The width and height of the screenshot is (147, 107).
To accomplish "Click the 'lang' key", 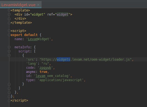I will [32, 64].
